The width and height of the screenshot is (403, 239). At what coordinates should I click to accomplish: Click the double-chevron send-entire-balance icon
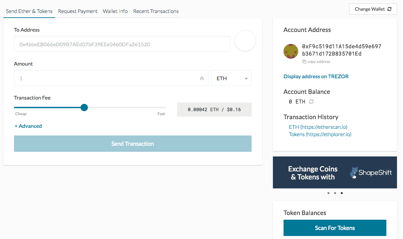click(202, 78)
